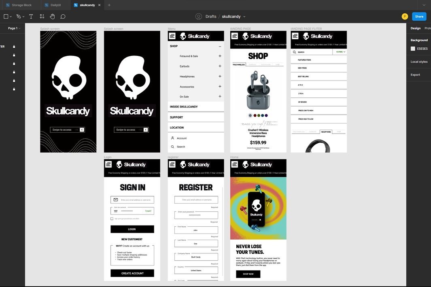Click the First Name field showing John
The height and width of the screenshot is (287, 431).
click(196, 230)
